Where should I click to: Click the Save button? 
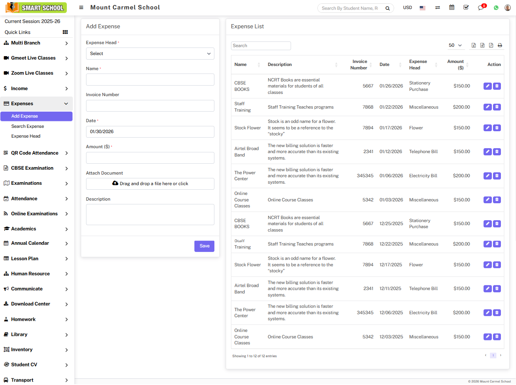tap(204, 246)
